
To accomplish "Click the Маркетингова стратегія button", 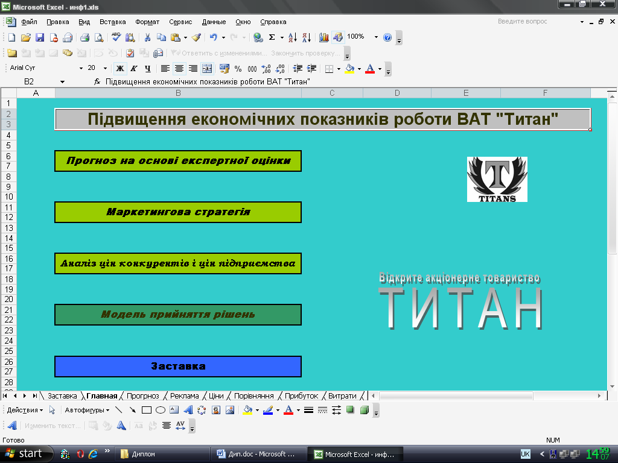I will (x=178, y=212).
